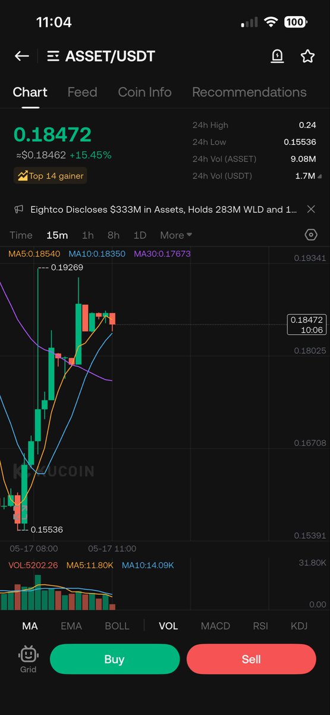
Task: Open the pair list menu icon beside ASSET/USDT
Action: (53, 56)
